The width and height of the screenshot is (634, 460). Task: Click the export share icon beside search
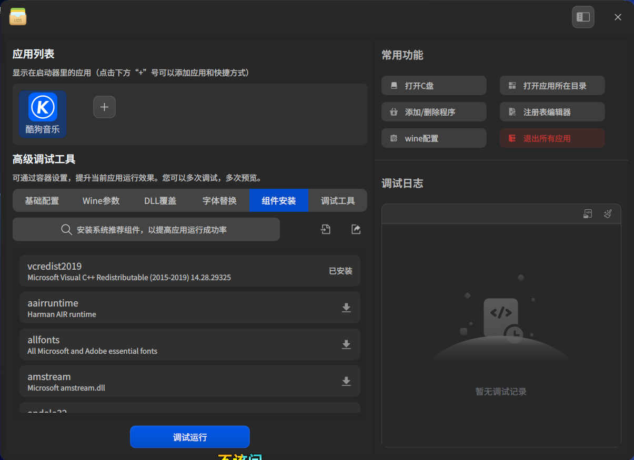coord(356,229)
